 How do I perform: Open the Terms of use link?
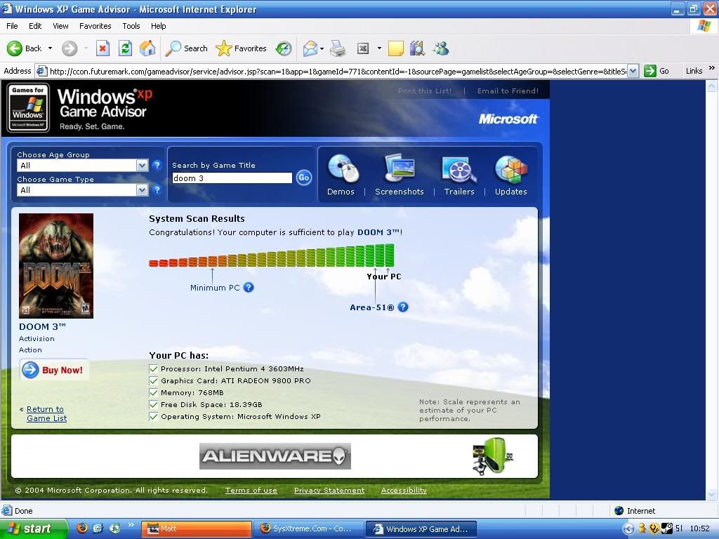click(251, 490)
